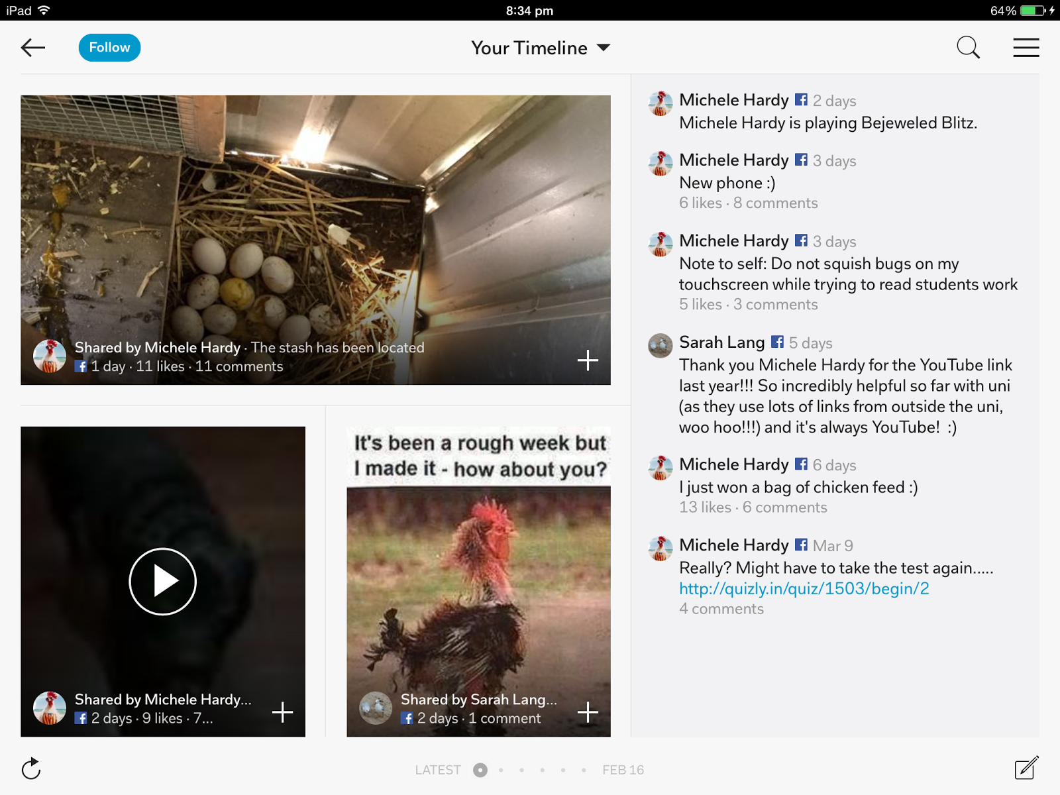Image resolution: width=1060 pixels, height=795 pixels.
Task: Go to the last page dot before FEB 16
Action: tap(583, 770)
